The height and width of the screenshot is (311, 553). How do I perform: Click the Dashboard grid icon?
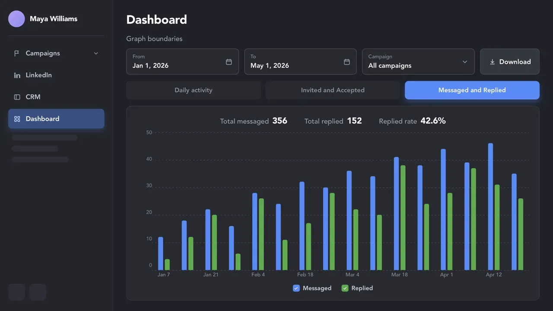pos(17,119)
